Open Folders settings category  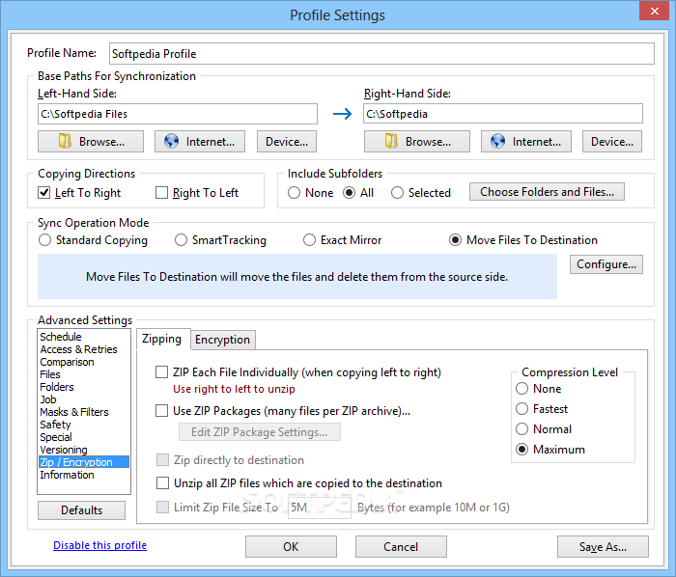click(57, 387)
